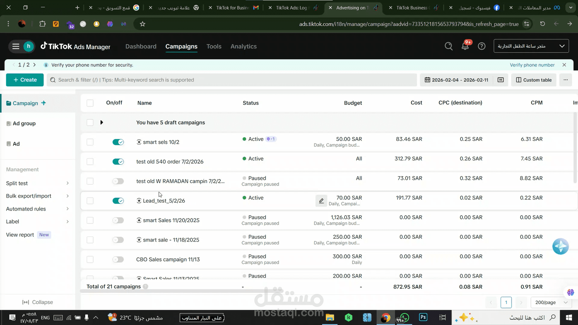Screen dimensions: 578x325
Task: Open a new browser tab
Action: 77,8
